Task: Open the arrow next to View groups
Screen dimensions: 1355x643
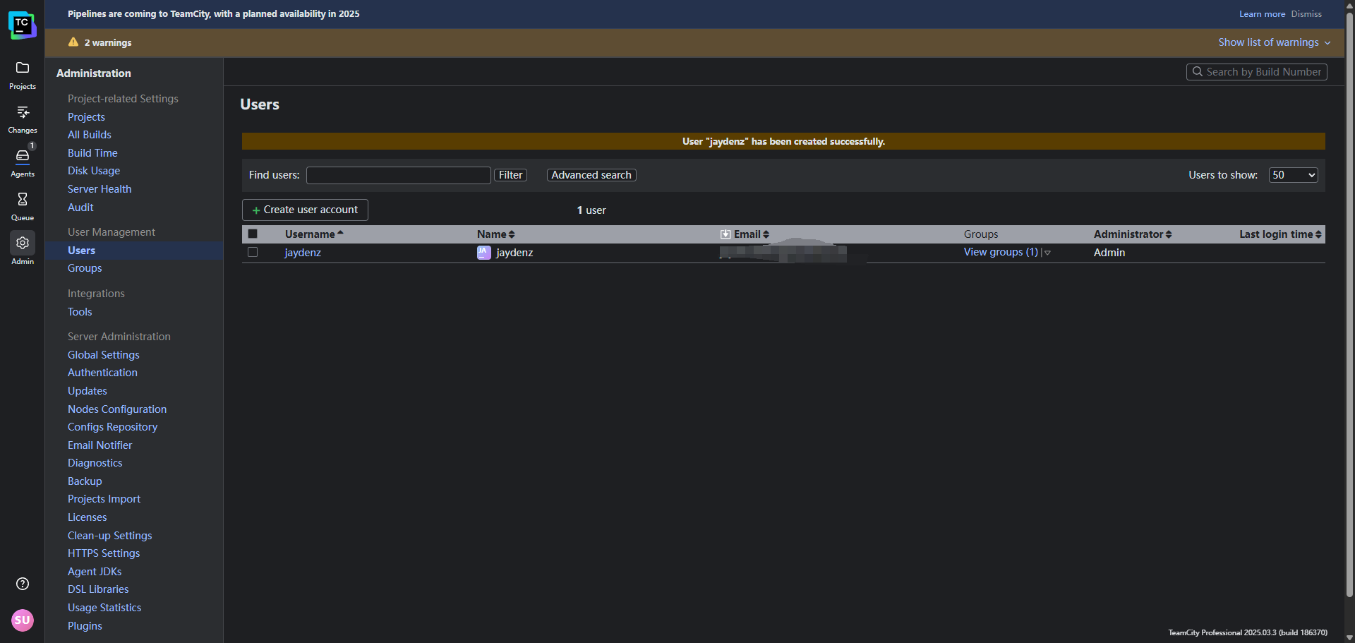Action: [x=1047, y=253]
